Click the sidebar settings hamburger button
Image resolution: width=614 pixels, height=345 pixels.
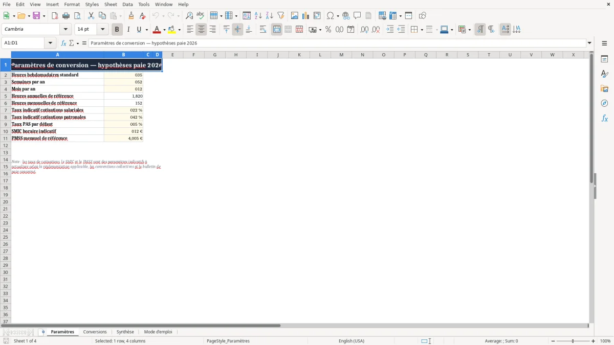pyautogui.click(x=604, y=43)
